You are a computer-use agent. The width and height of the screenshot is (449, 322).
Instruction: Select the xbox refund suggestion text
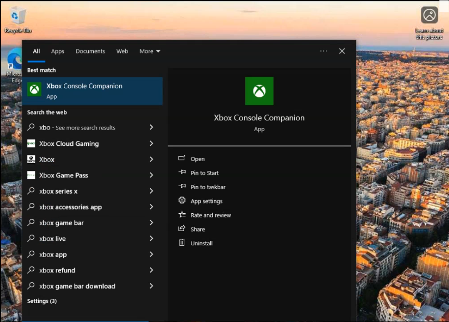[57, 270]
